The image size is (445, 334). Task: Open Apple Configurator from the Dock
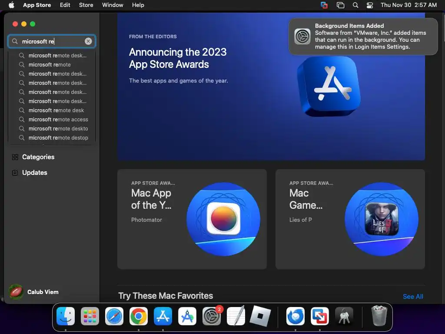pos(187,316)
